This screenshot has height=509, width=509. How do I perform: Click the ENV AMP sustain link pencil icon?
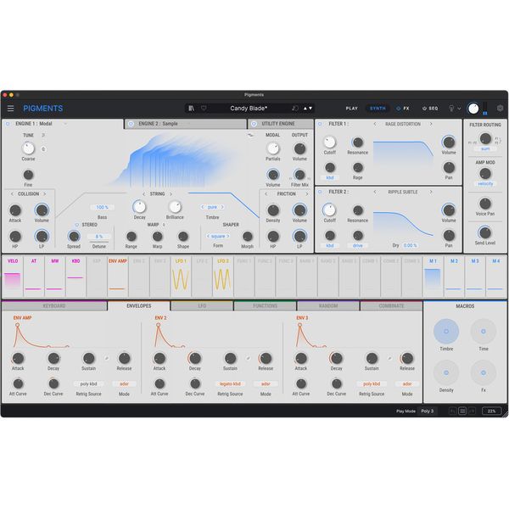(x=107, y=358)
